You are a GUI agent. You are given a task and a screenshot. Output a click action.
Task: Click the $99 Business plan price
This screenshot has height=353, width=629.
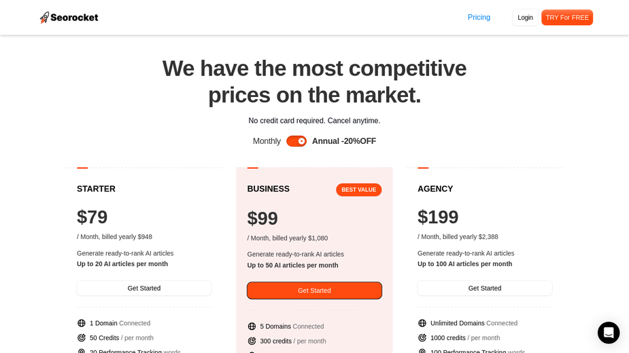(x=262, y=219)
